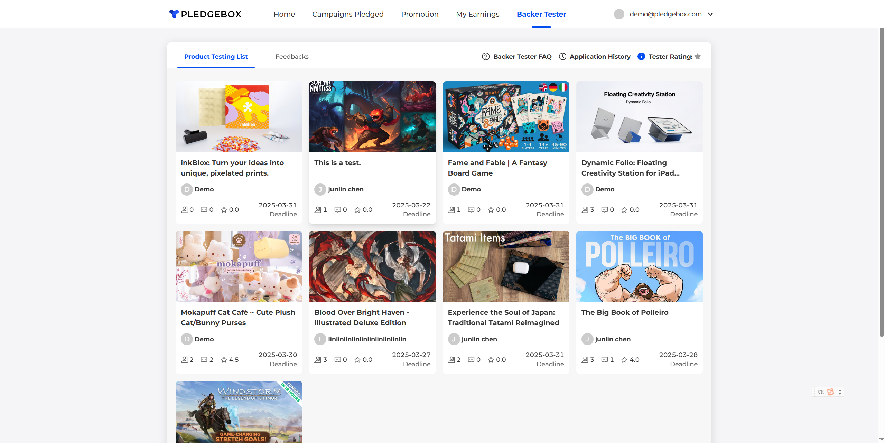Click the Tester Rating star icon
This screenshot has height=443, width=885.
pyautogui.click(x=698, y=57)
